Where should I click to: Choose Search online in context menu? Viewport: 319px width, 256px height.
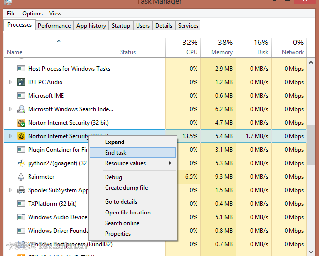[x=133, y=223]
